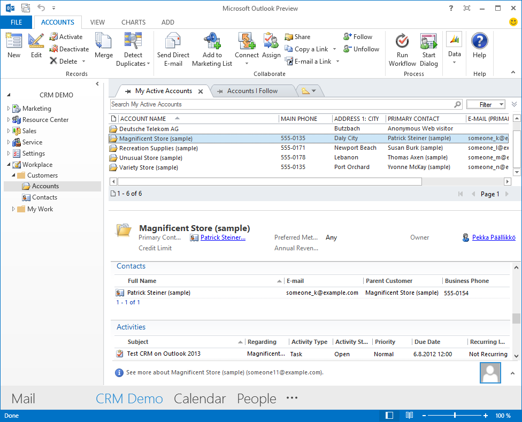This screenshot has width=522, height=422.
Task: Delete the selected record
Action: (64, 61)
